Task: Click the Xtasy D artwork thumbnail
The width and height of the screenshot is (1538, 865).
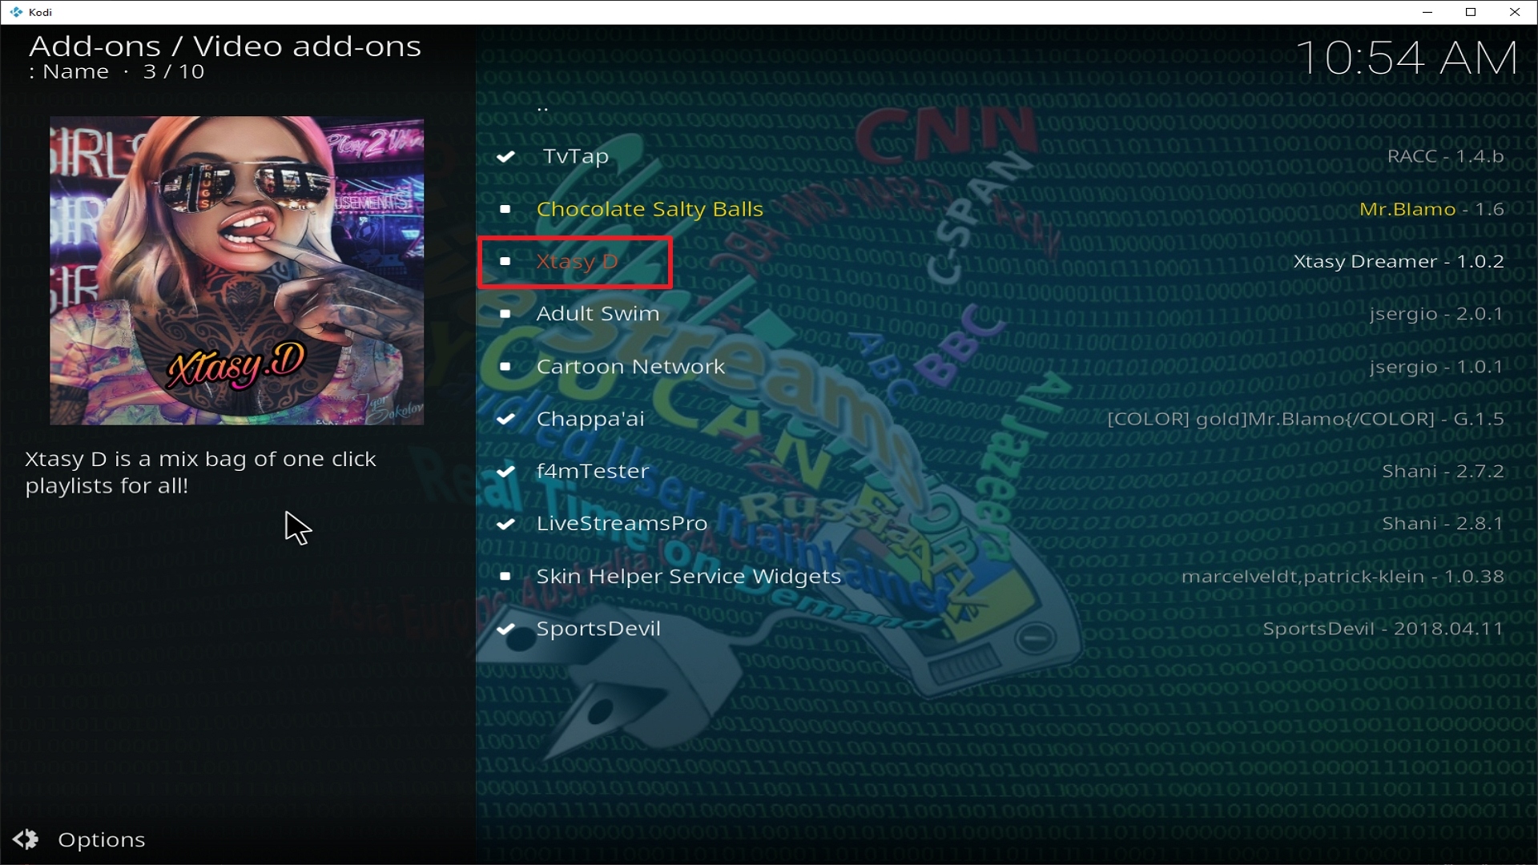Action: pyautogui.click(x=237, y=271)
